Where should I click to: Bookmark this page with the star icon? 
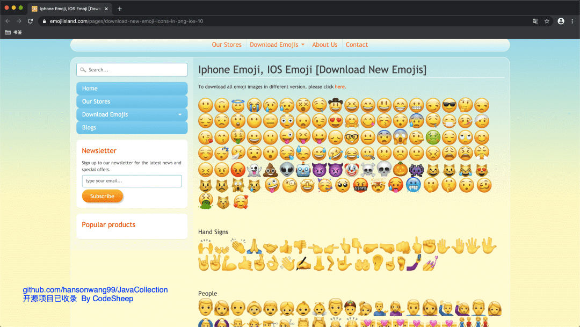[547, 21]
